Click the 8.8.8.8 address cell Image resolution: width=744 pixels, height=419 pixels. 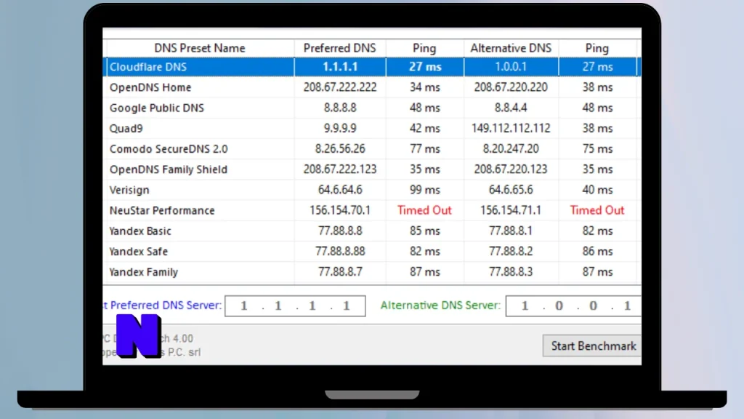[340, 108]
